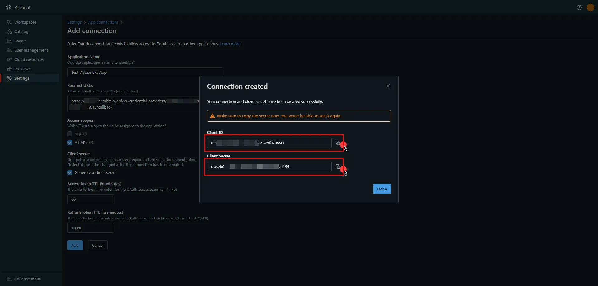Select User management in the sidebar
This screenshot has width=598, height=286.
point(31,50)
